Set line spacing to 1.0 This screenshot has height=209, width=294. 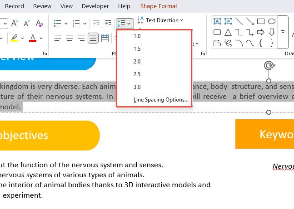coord(154,36)
